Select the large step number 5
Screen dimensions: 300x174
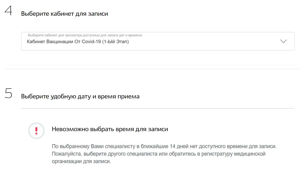click(8, 93)
